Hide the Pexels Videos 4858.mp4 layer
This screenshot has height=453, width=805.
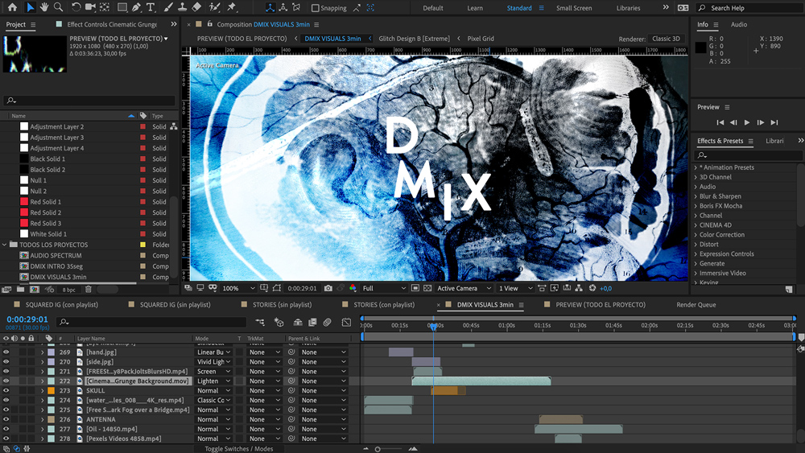(6, 439)
